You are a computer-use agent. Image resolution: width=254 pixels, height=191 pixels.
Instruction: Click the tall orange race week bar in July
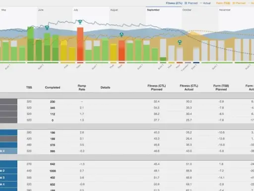tap(80, 44)
